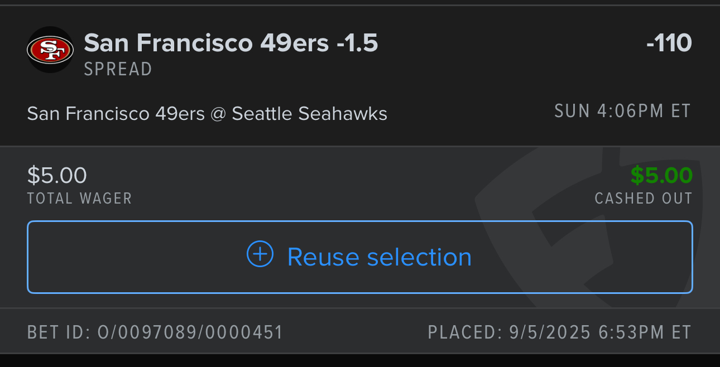Click the green $5.00 cashed out amount

pyautogui.click(x=661, y=176)
